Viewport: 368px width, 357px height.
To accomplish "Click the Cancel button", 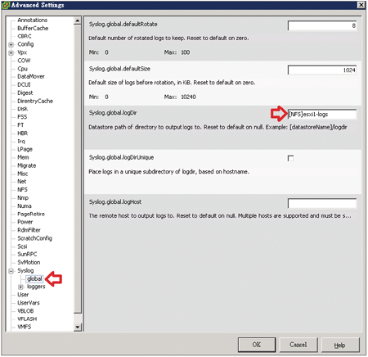I will point(298,345).
